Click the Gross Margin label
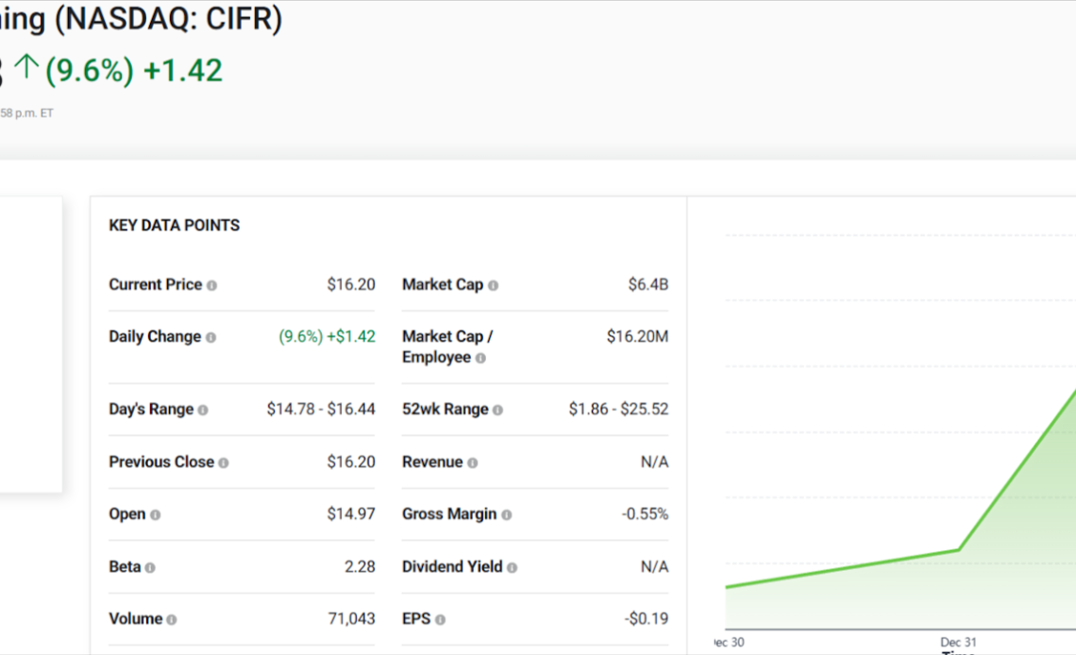1076x655 pixels. [x=449, y=514]
